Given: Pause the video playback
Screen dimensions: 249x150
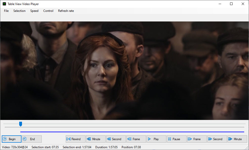Looking at the screenshot, I should [177, 139].
